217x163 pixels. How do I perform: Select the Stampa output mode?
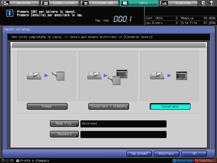(x=47, y=106)
